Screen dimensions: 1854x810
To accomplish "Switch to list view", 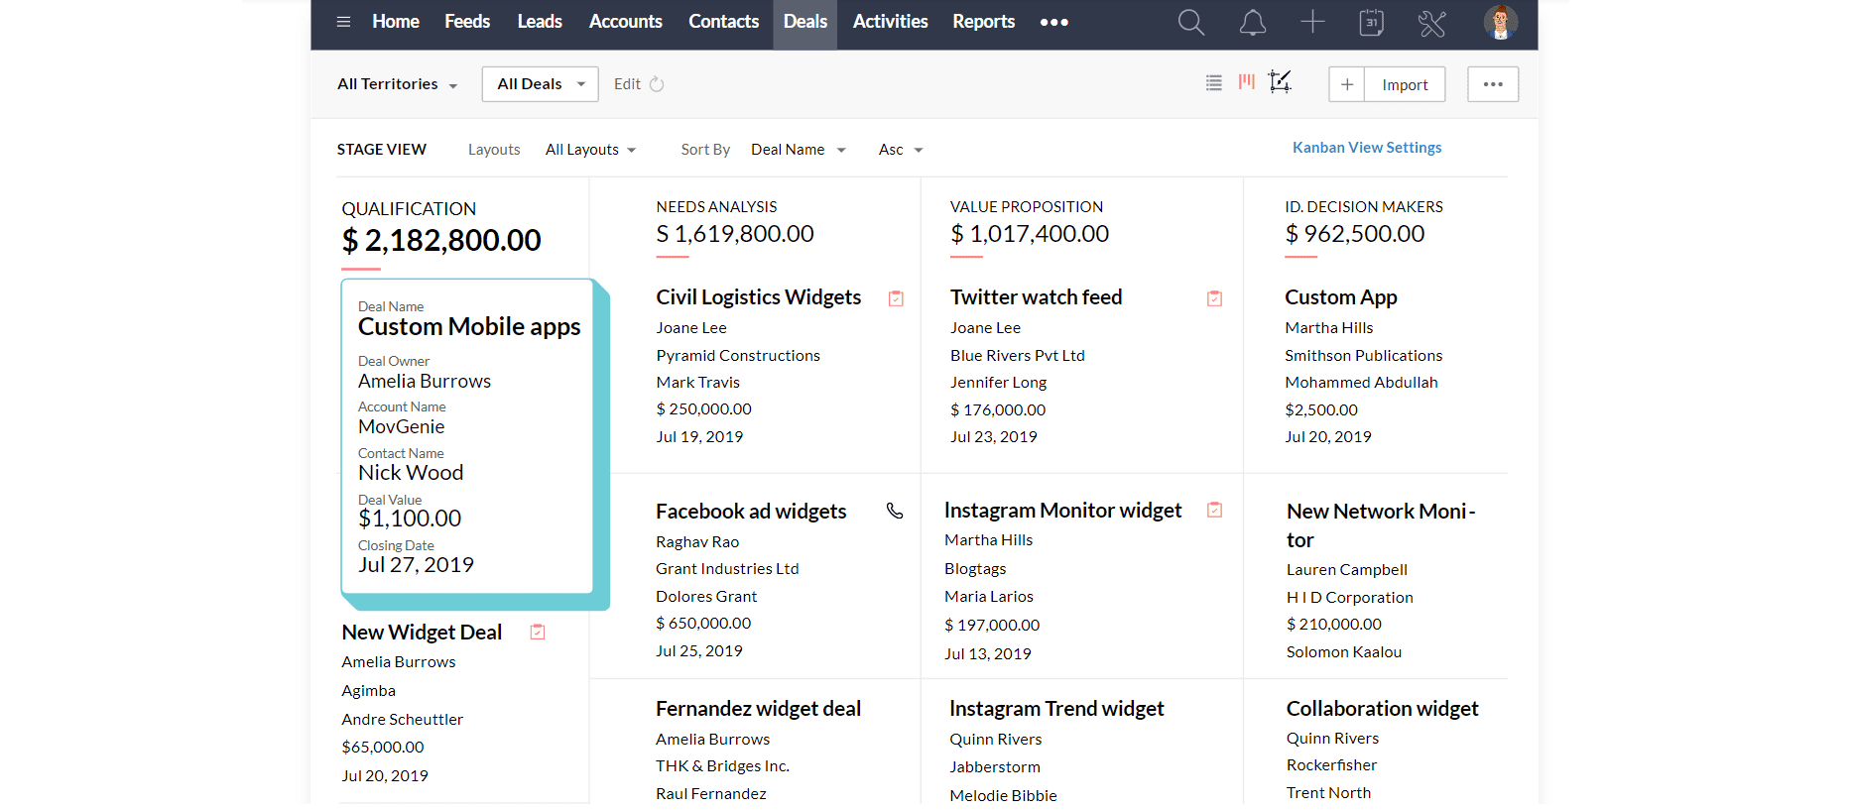I will (x=1213, y=83).
